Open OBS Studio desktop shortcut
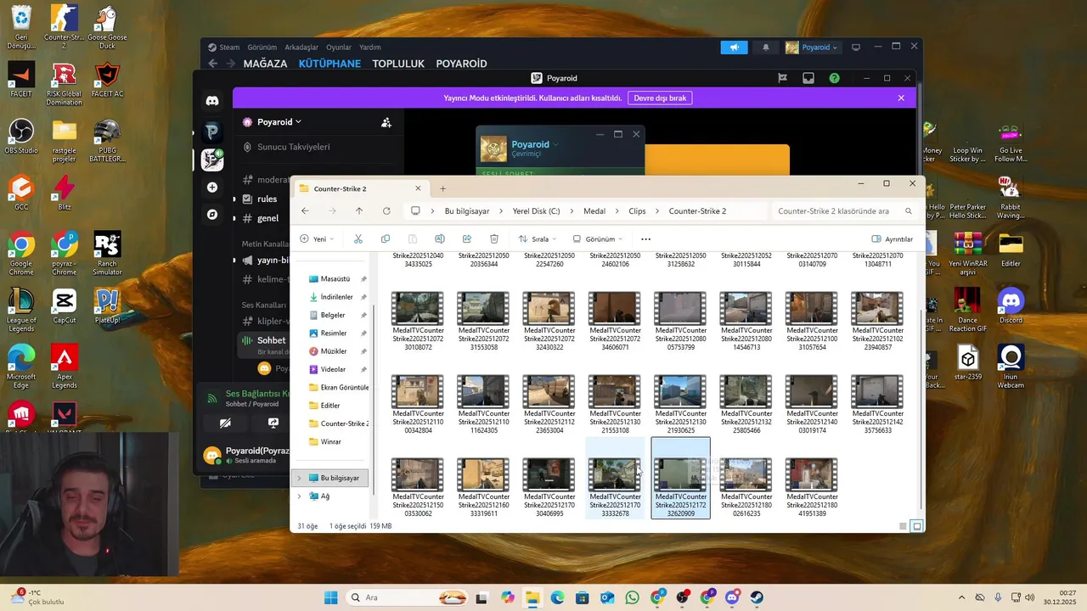The width and height of the screenshot is (1087, 611). [x=21, y=136]
